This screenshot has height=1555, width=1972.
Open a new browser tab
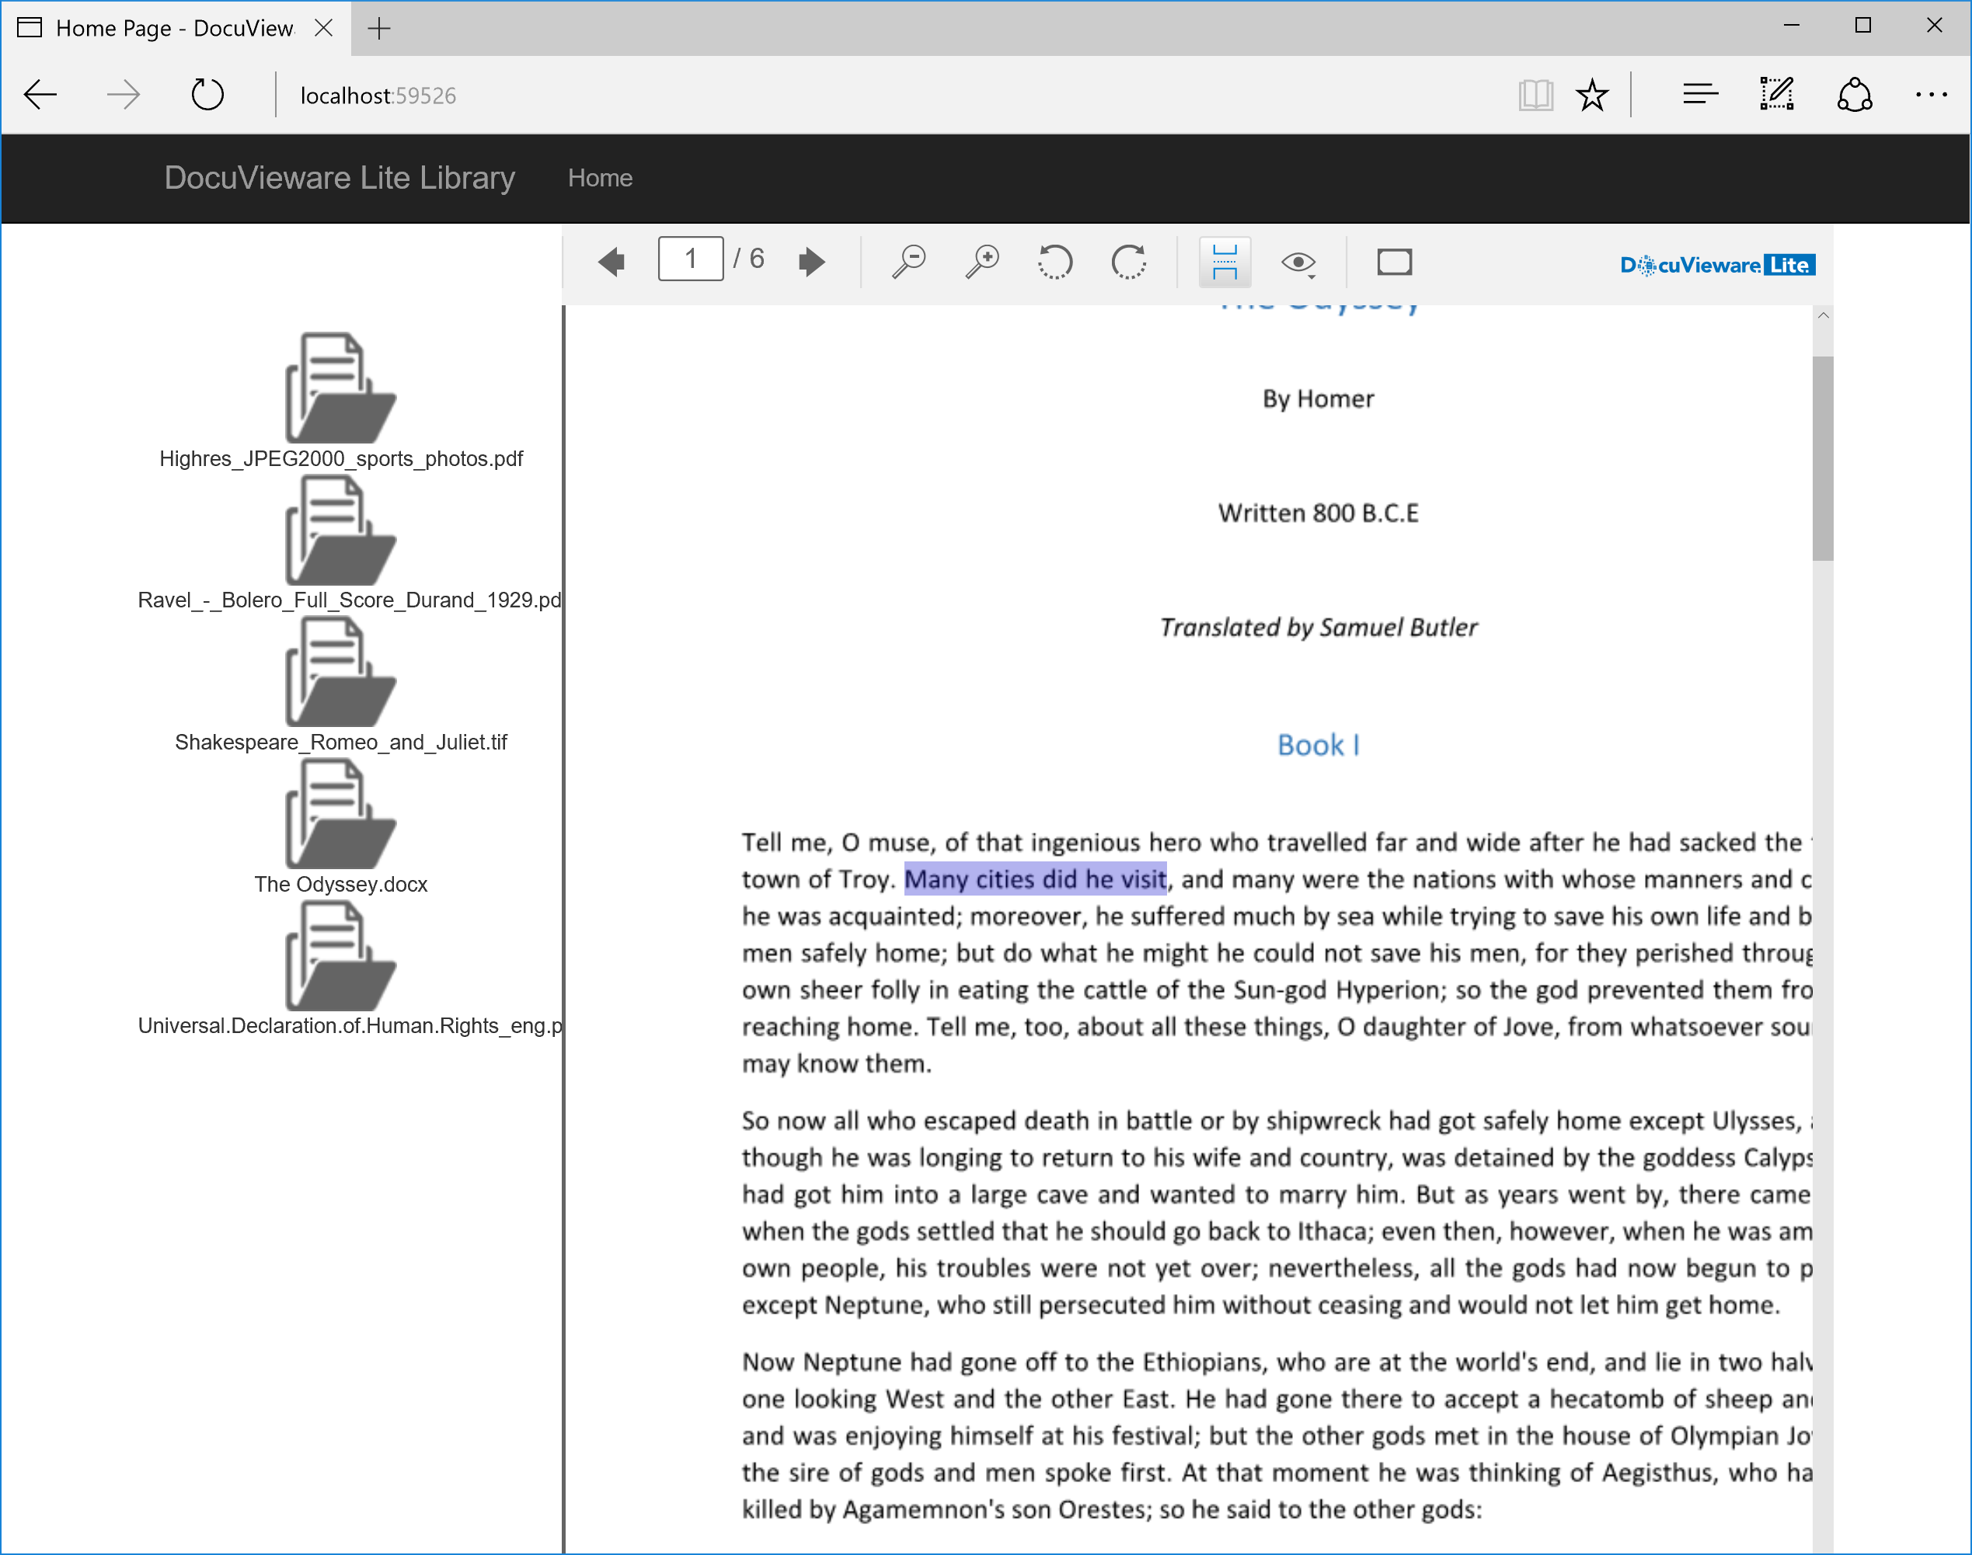379,28
